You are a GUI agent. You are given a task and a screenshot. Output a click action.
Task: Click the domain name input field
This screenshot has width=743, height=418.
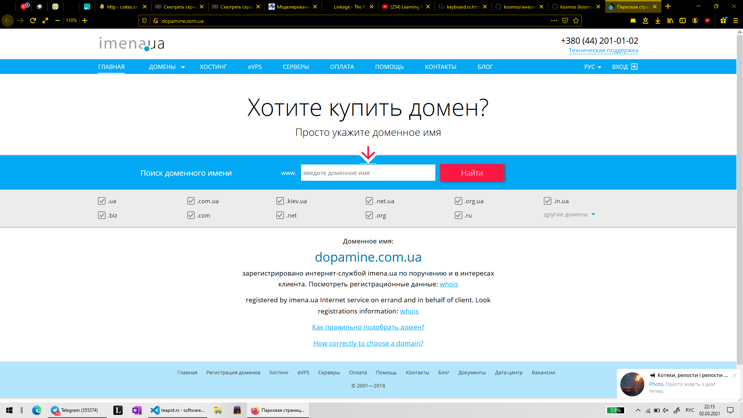pyautogui.click(x=368, y=173)
